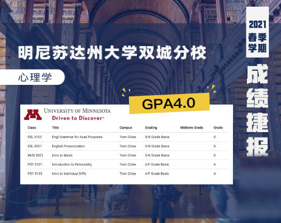The width and height of the screenshot is (281, 223).
Task: Click "A-F Grade Basis" in the PSY 3135 row
Action: (157, 173)
